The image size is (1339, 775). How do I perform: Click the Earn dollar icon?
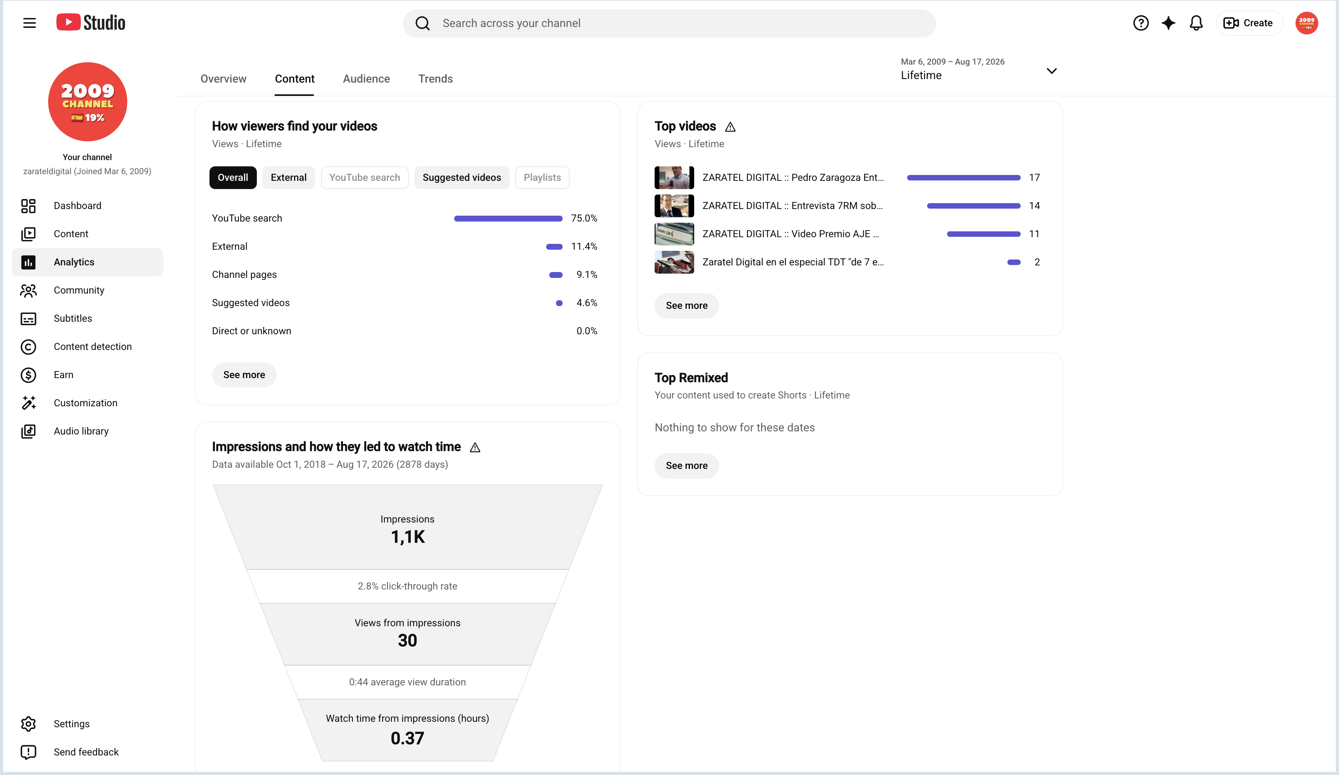click(28, 375)
